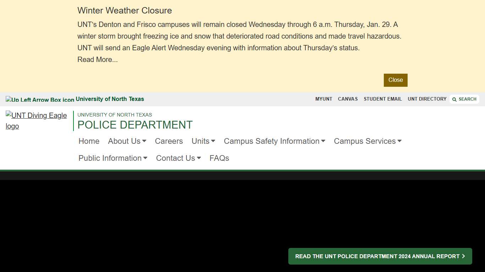The image size is (485, 272).
Task: Open the Contact Us dropdown
Action: pyautogui.click(x=179, y=158)
